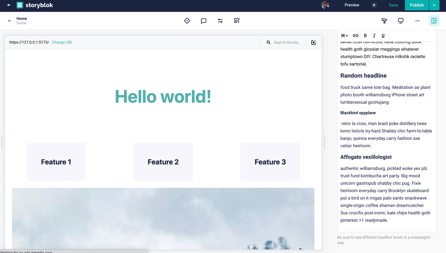The height and width of the screenshot is (253, 446).
Task: Toggle the preview status circle icon
Action: click(374, 5)
